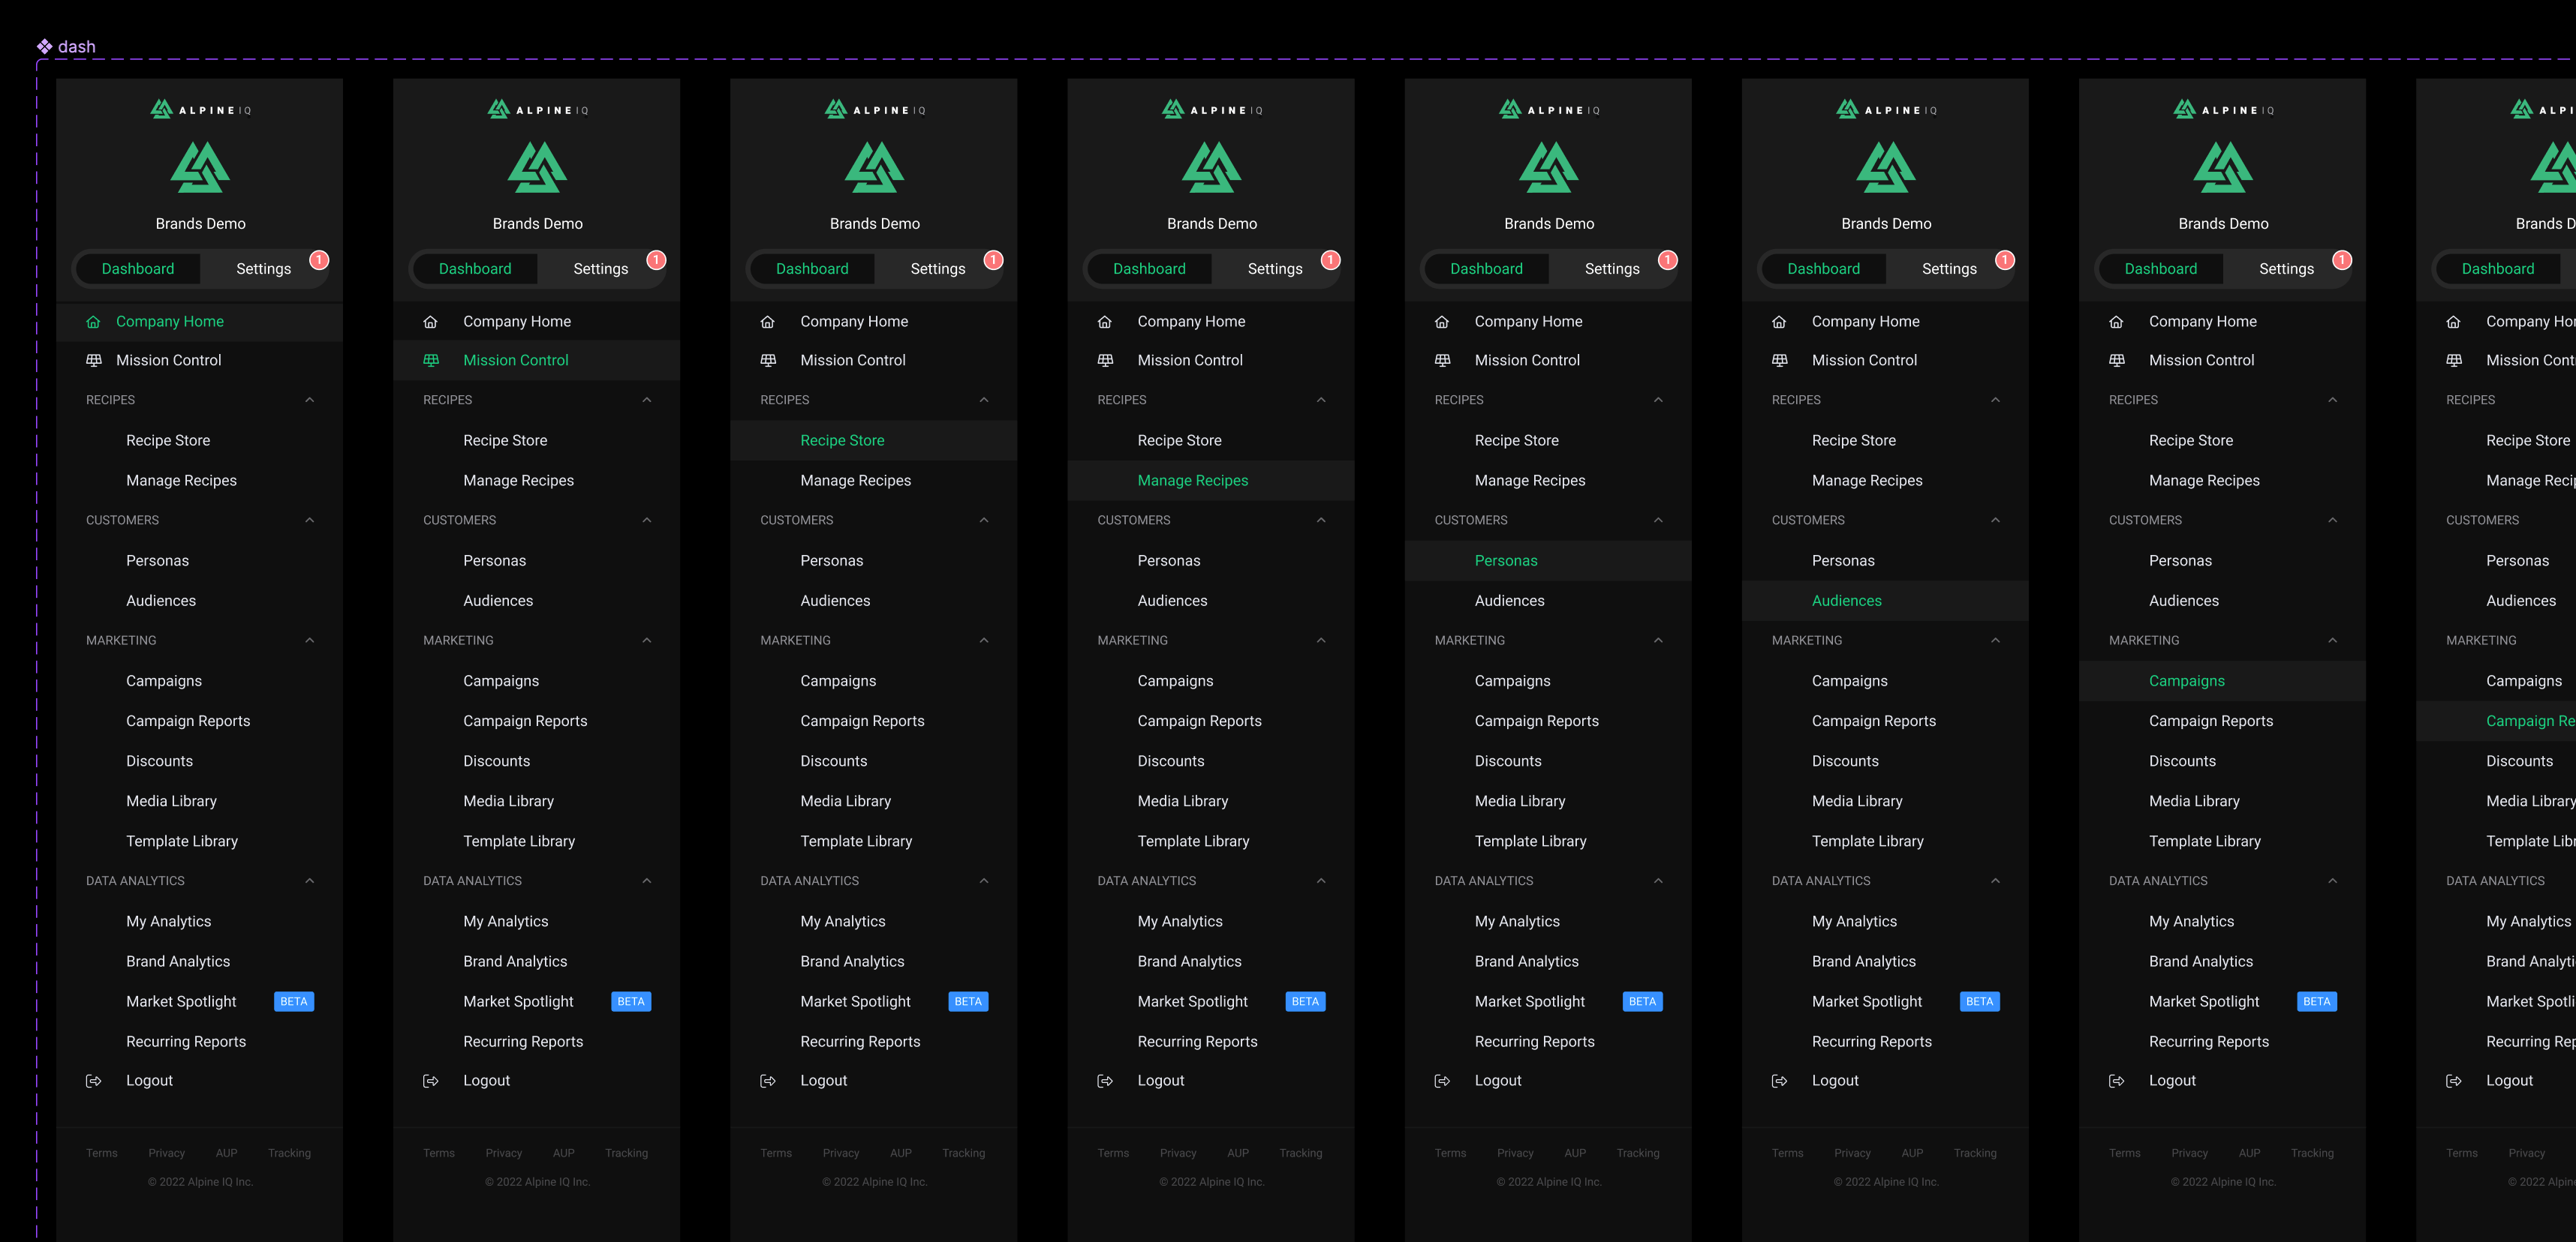The width and height of the screenshot is (2576, 1242).
Task: Click the diamond icon next to dash label
Action: [44, 46]
